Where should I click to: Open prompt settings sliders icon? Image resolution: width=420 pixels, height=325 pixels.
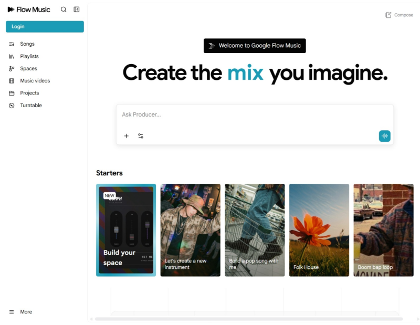click(141, 136)
